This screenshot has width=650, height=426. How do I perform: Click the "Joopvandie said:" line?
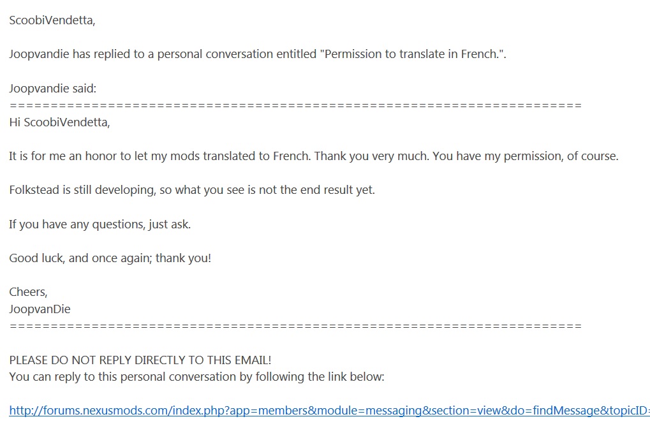53,88
